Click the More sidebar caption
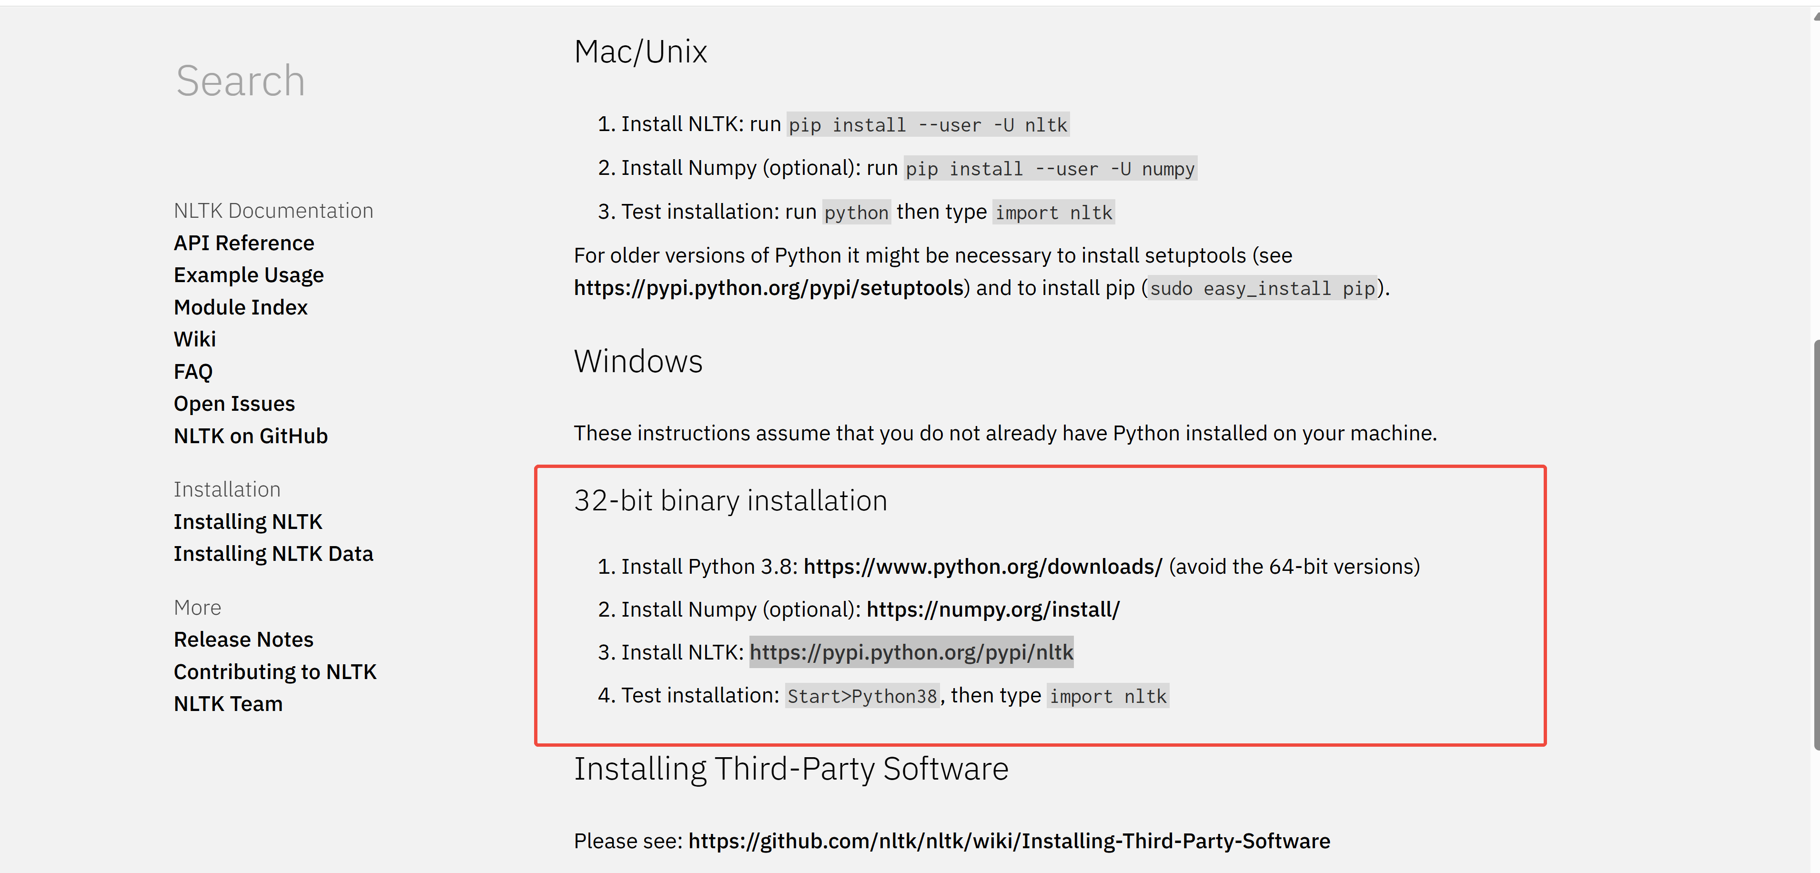1820x873 pixels. (197, 607)
